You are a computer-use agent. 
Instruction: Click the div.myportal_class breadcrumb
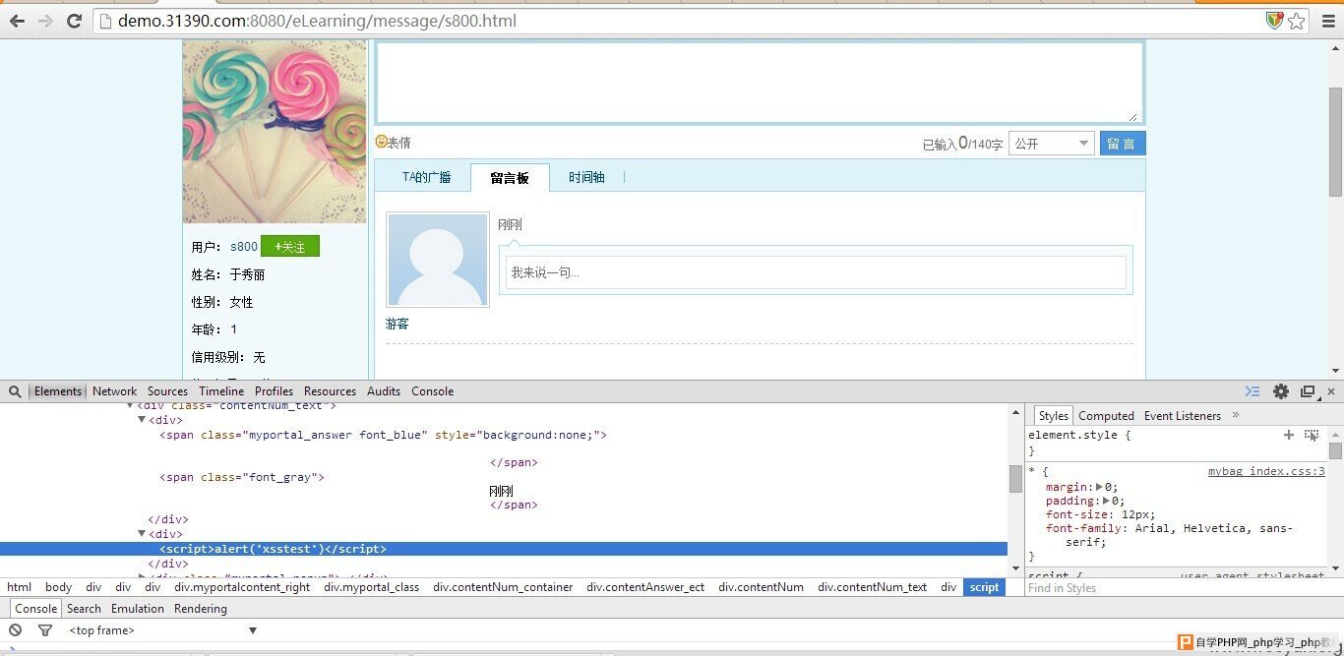(372, 587)
